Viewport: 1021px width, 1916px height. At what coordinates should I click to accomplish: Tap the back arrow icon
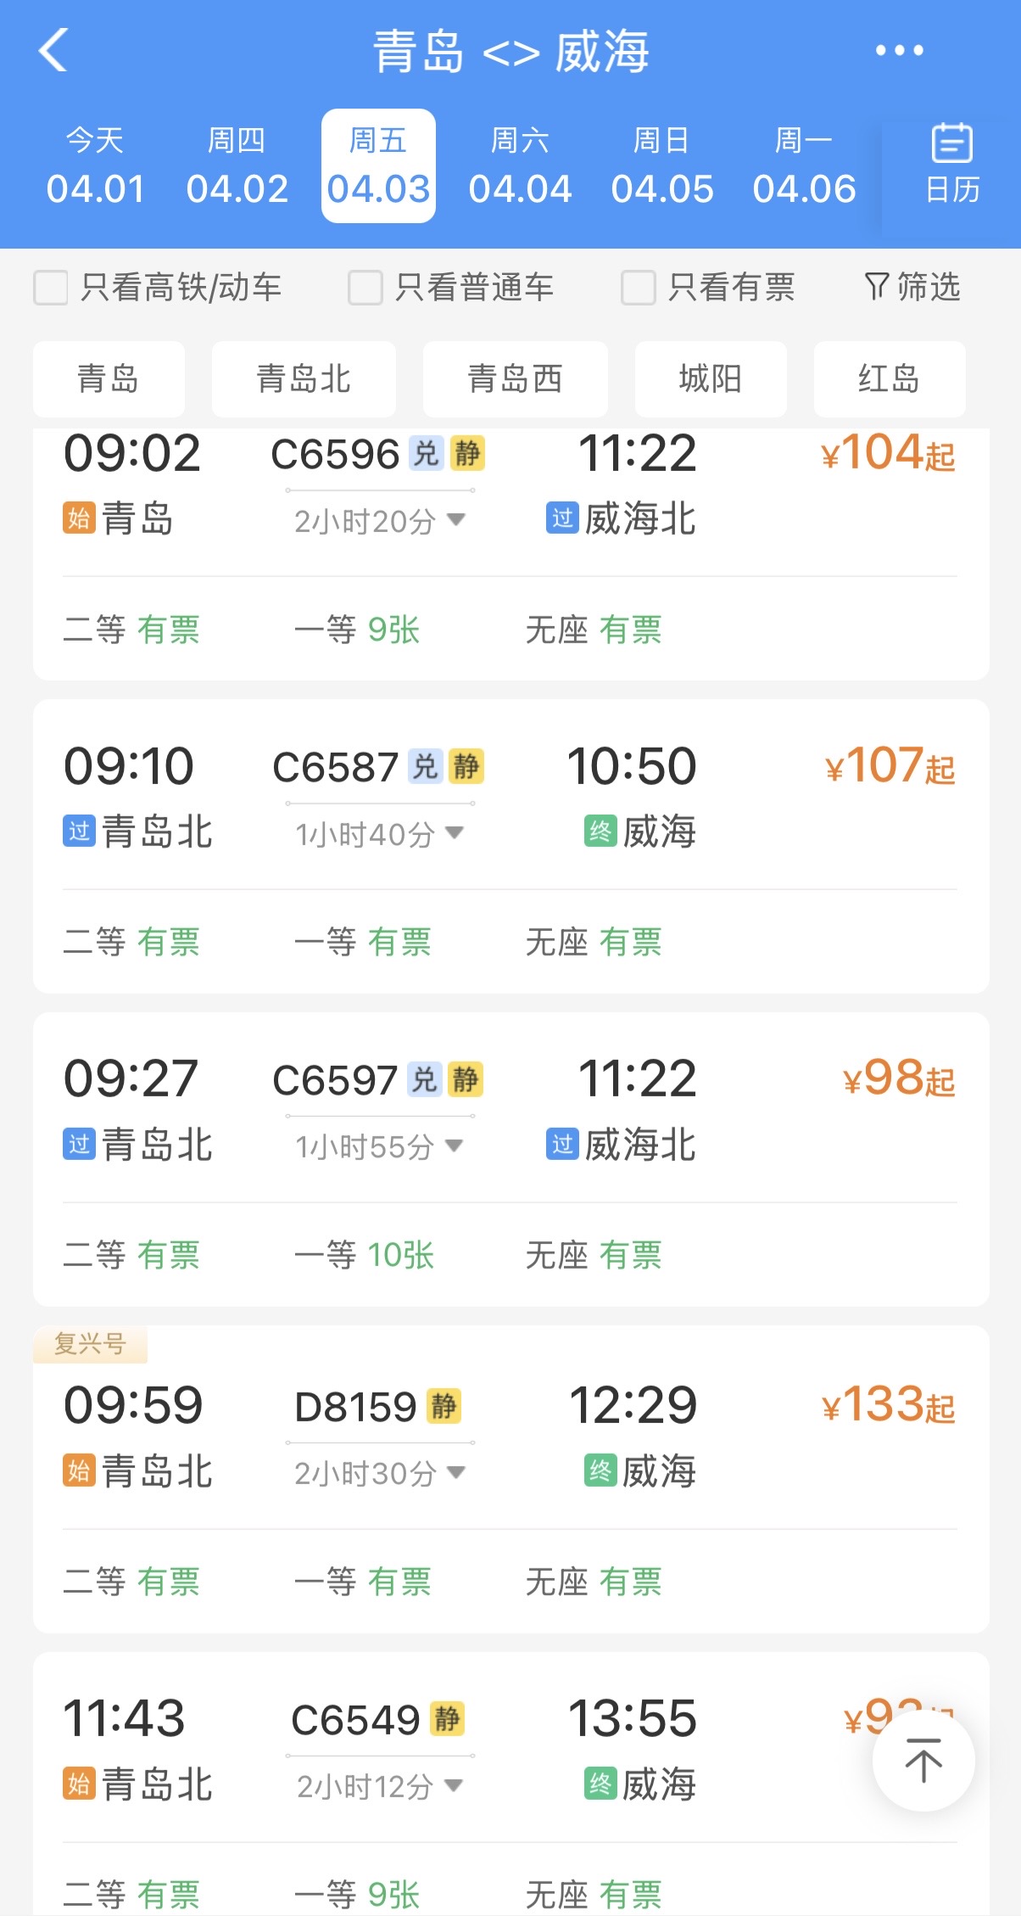[x=53, y=50]
